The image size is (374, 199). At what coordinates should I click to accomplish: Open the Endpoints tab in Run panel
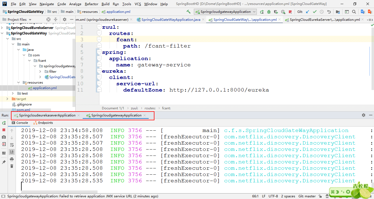click(x=43, y=123)
